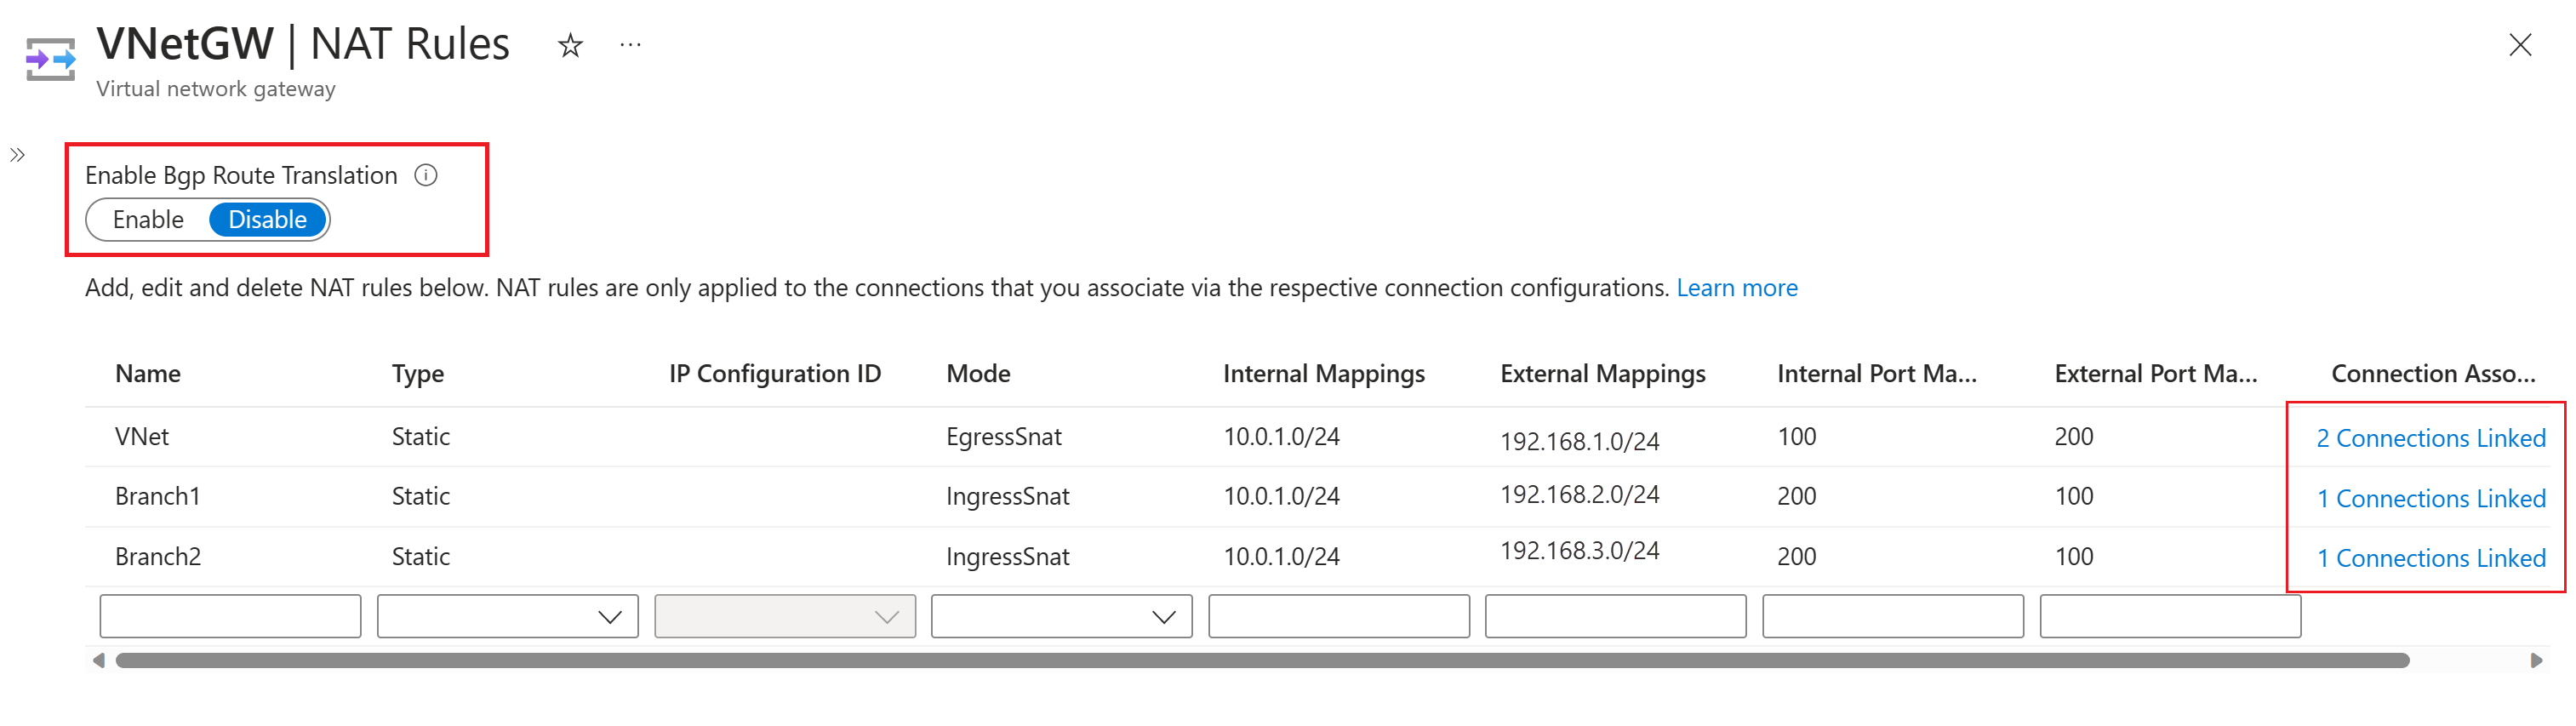Viewport: 2576px width, 726px height.
Task: Click the empty Internal Mappings input field
Action: (1338, 617)
